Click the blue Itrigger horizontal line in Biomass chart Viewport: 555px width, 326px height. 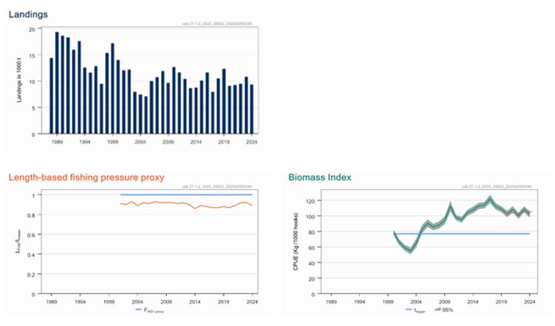click(462, 234)
